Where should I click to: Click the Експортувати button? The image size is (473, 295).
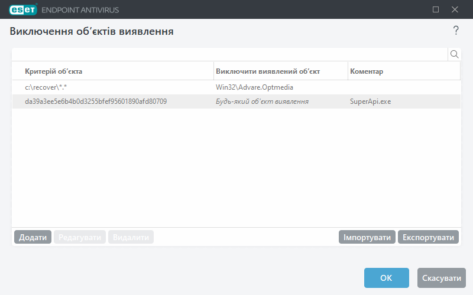tap(428, 237)
